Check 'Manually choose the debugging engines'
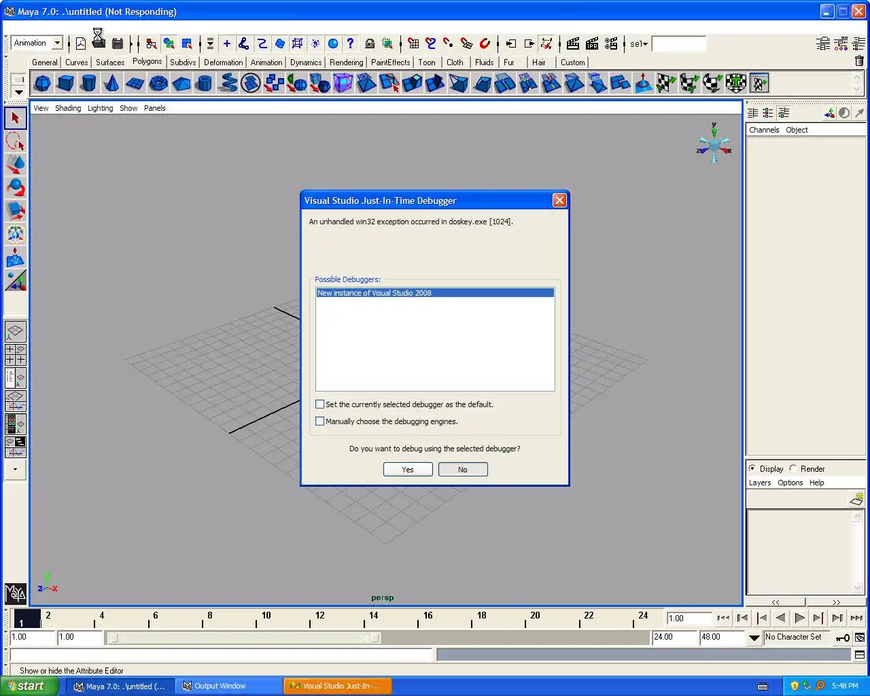 pyautogui.click(x=319, y=421)
